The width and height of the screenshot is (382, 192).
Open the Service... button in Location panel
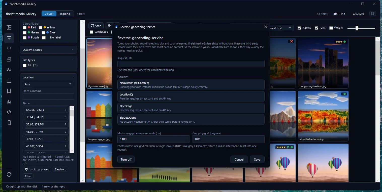tap(60, 169)
